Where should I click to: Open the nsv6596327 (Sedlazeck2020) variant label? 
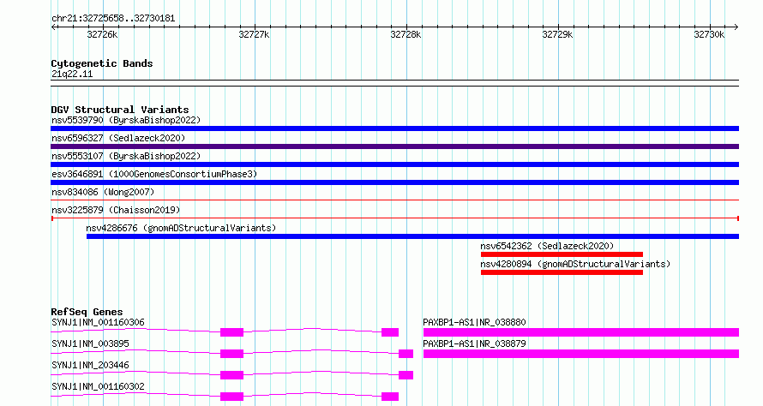118,138
